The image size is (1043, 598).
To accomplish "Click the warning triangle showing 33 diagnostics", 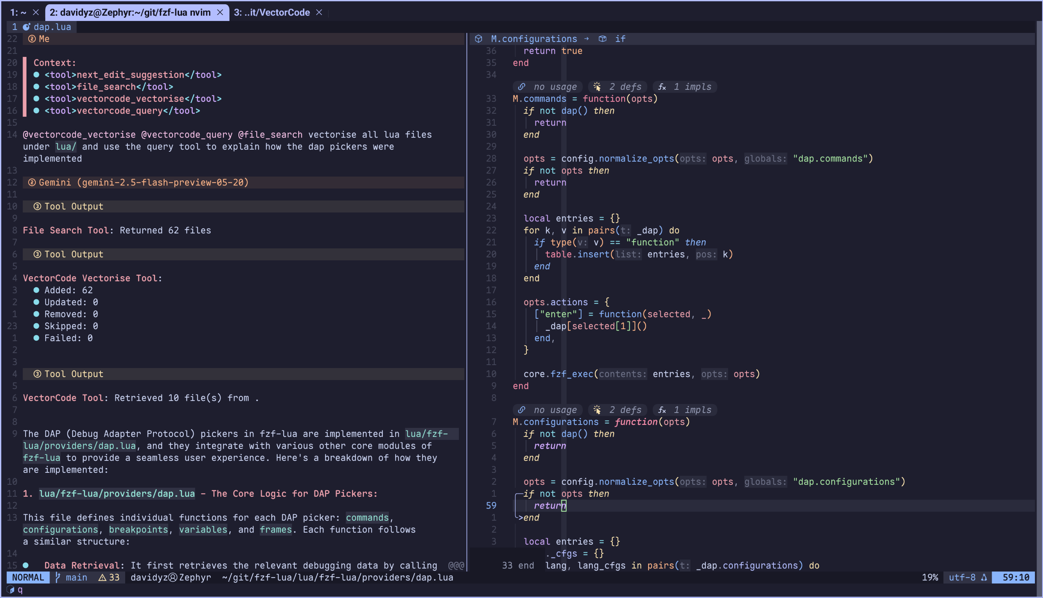I will click(x=103, y=577).
